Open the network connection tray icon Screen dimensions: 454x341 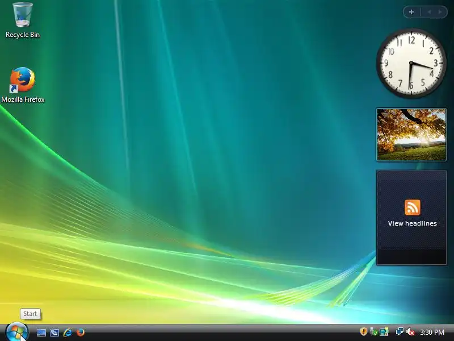(x=400, y=331)
